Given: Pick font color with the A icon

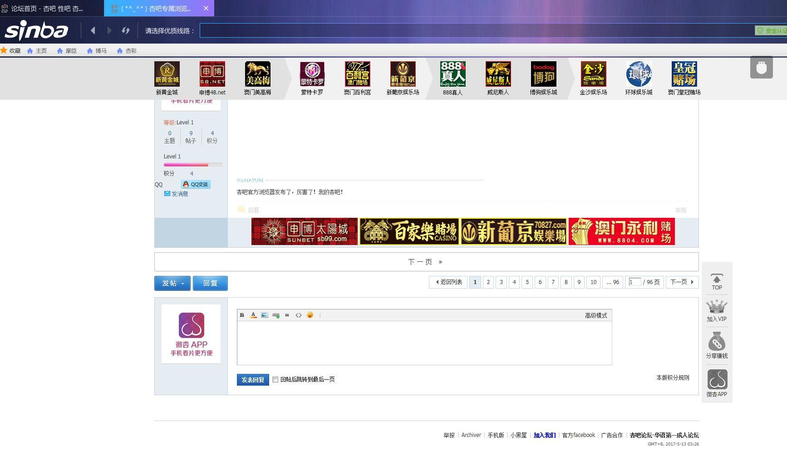Looking at the screenshot, I should coord(253,315).
